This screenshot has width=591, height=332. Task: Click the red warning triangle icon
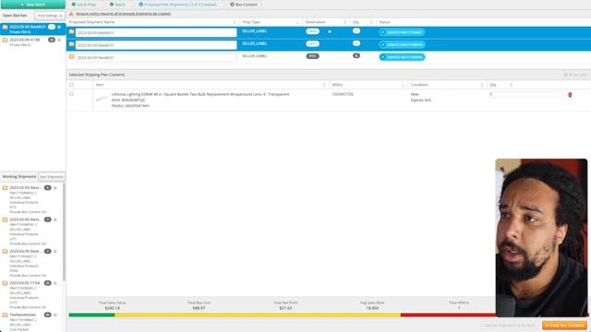[x=71, y=14]
